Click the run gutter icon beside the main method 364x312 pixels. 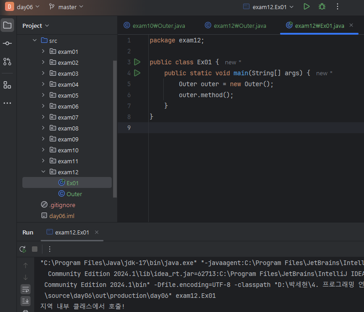pyautogui.click(x=137, y=73)
